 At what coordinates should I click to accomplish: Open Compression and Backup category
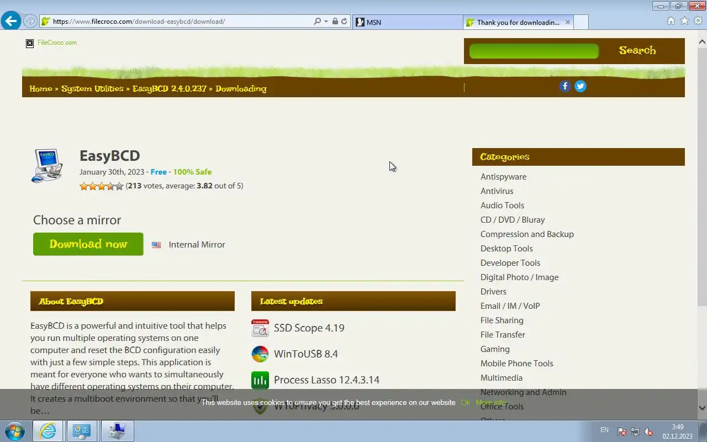[x=527, y=234]
